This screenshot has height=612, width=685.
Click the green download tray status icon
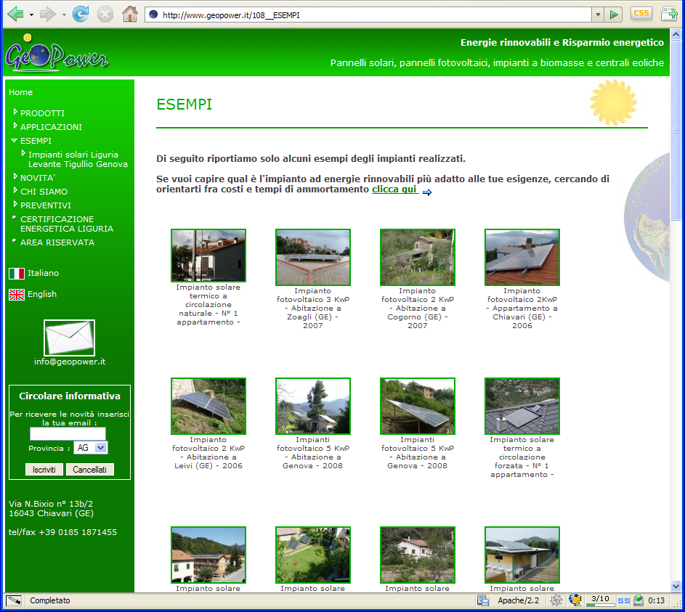639,600
